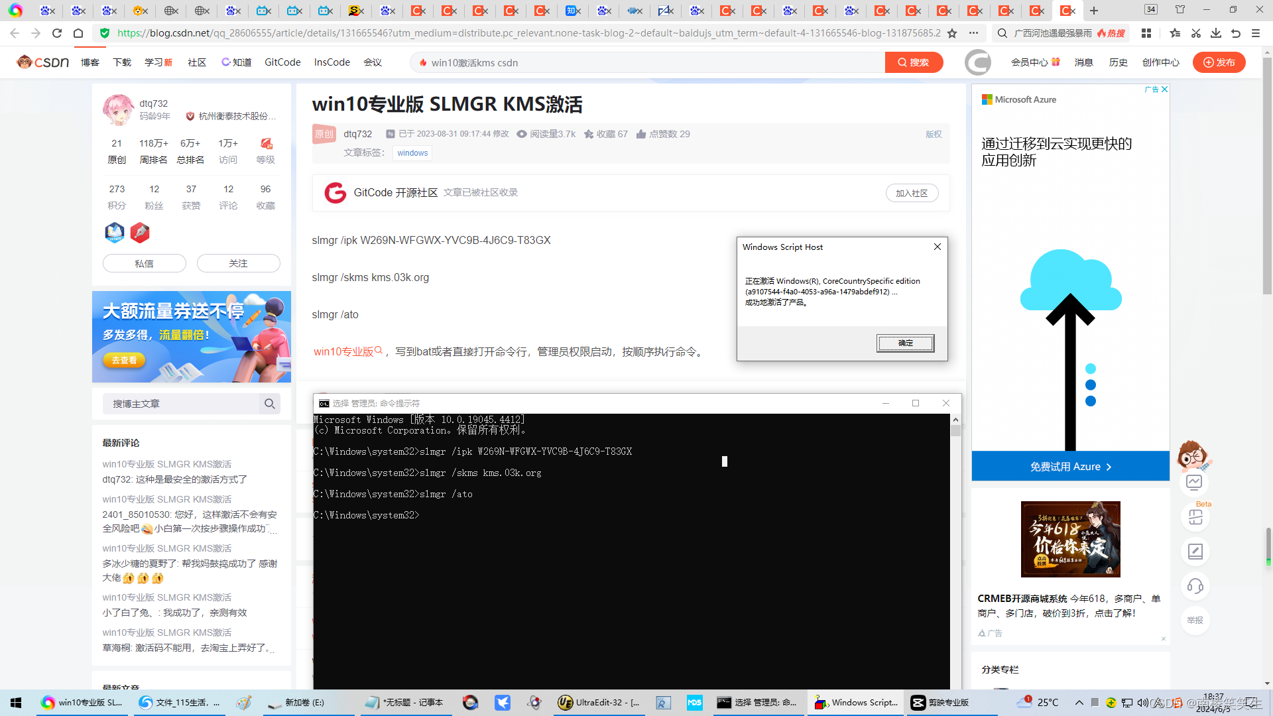Open the 下载 menu in CSDN navbar
The width and height of the screenshot is (1273, 716).
122,62
